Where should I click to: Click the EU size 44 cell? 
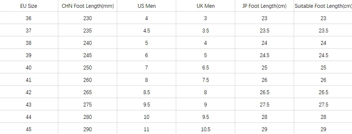click(x=28, y=117)
